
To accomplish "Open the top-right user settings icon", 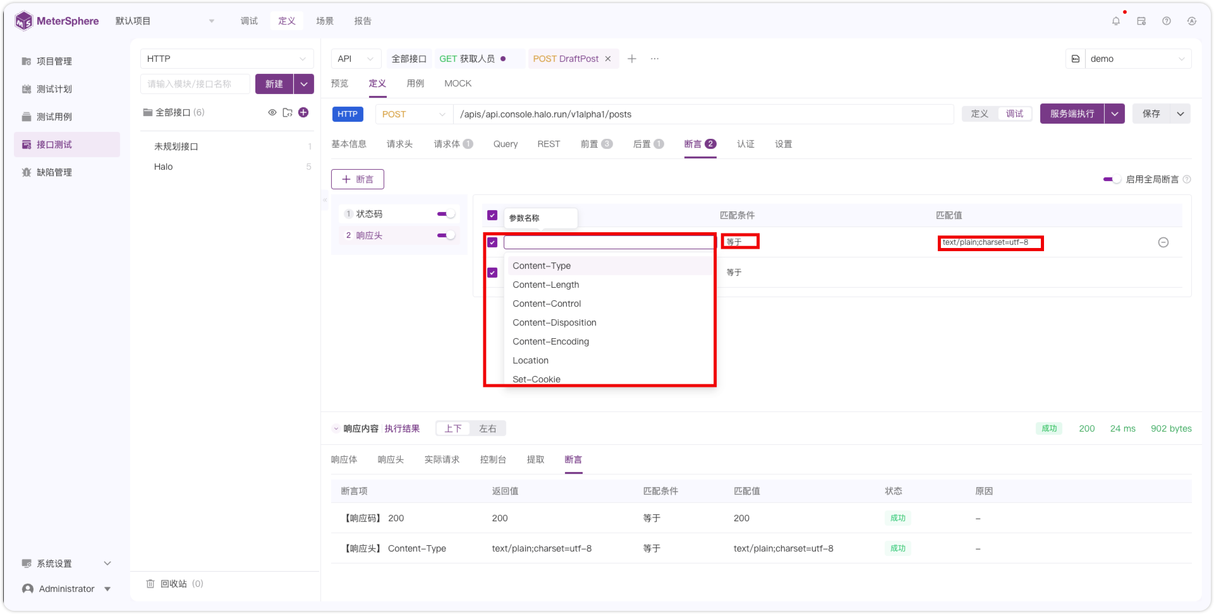I will point(1192,21).
